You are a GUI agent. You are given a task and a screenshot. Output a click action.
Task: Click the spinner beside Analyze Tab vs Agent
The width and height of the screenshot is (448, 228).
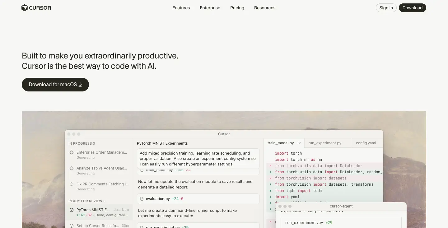(x=72, y=168)
